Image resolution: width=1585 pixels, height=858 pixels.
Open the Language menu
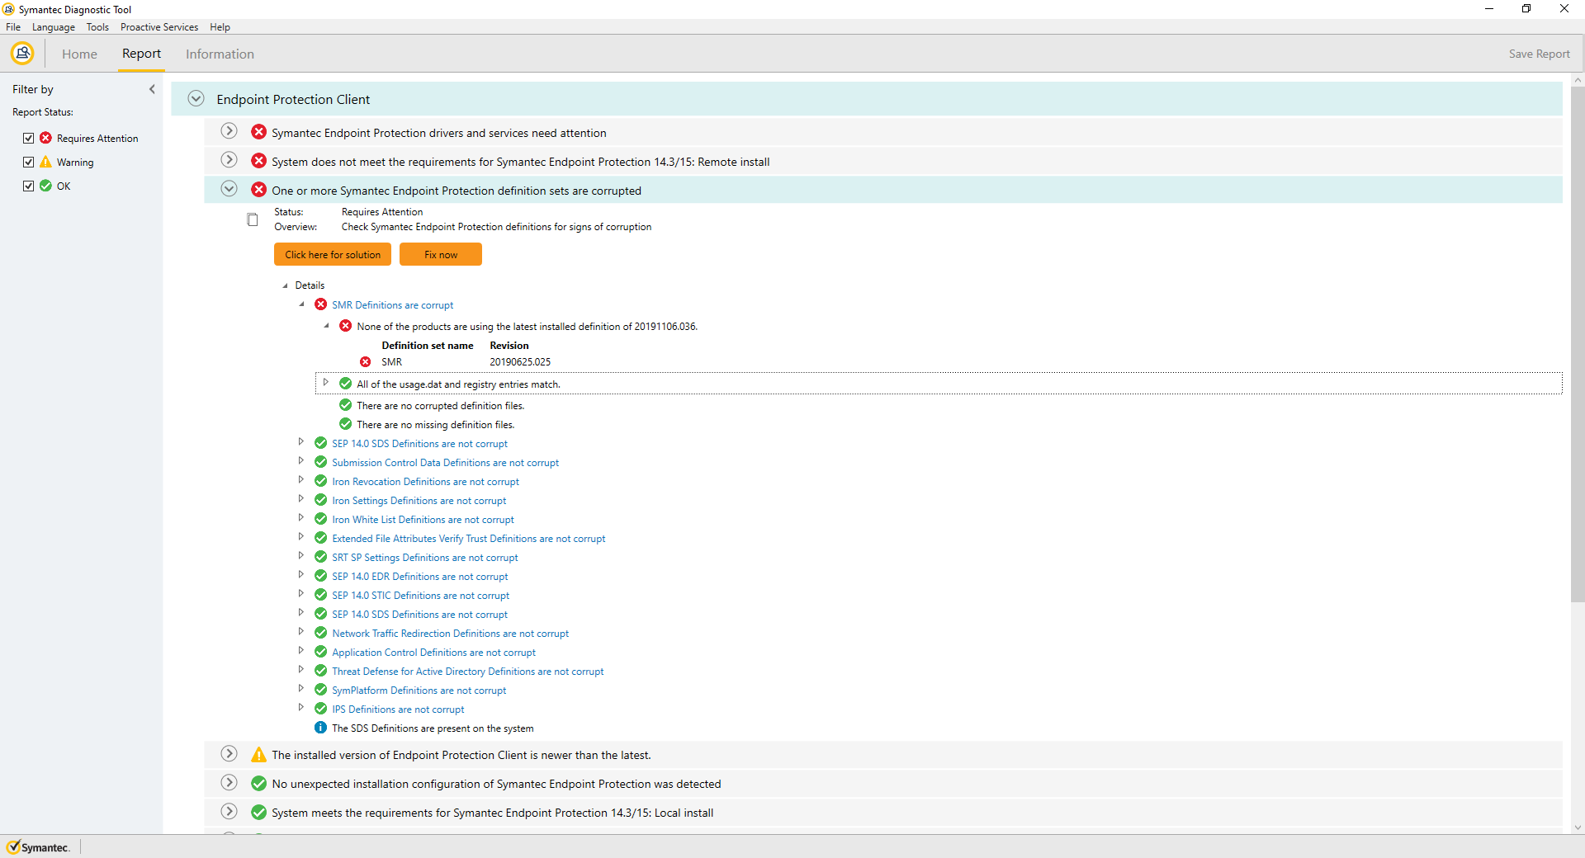coord(54,27)
